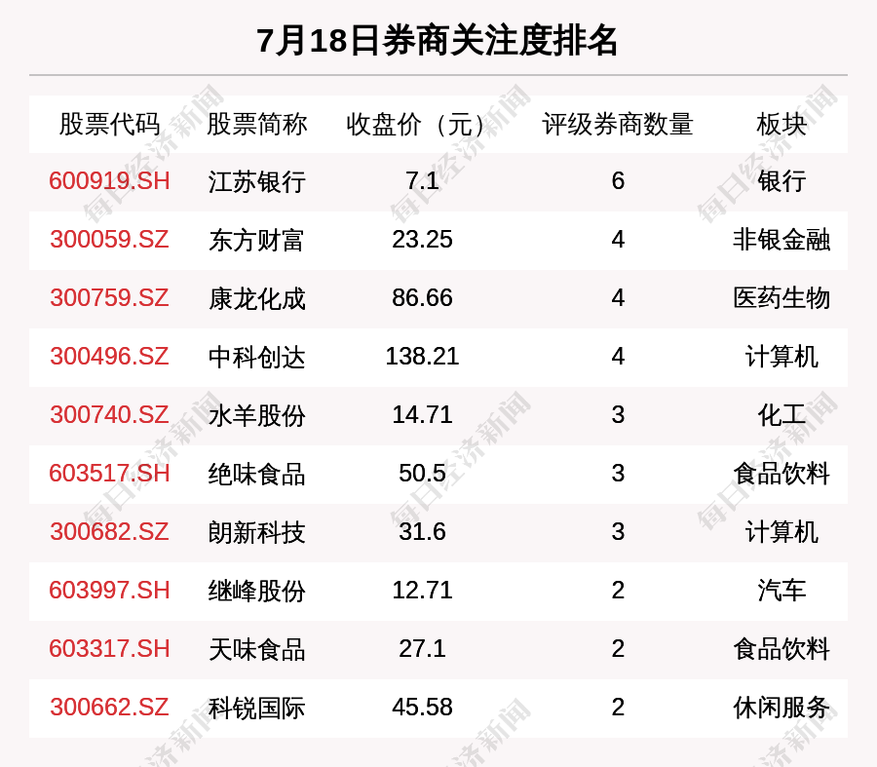
Task: Click sector 休闲服务
Action: pos(782,709)
